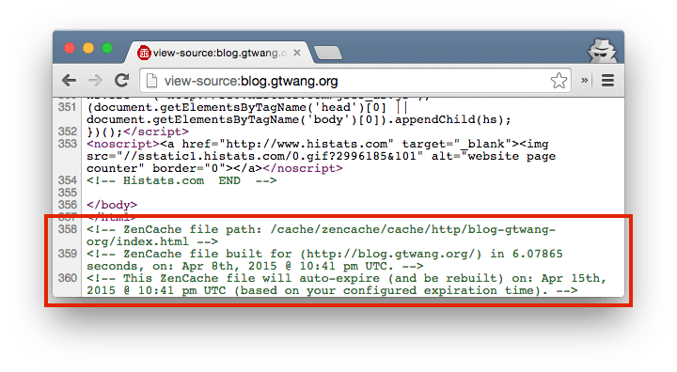Screen dimensions: 677x372
Task: Select the view-source:blog.gtwang.org tab
Action: click(x=219, y=53)
